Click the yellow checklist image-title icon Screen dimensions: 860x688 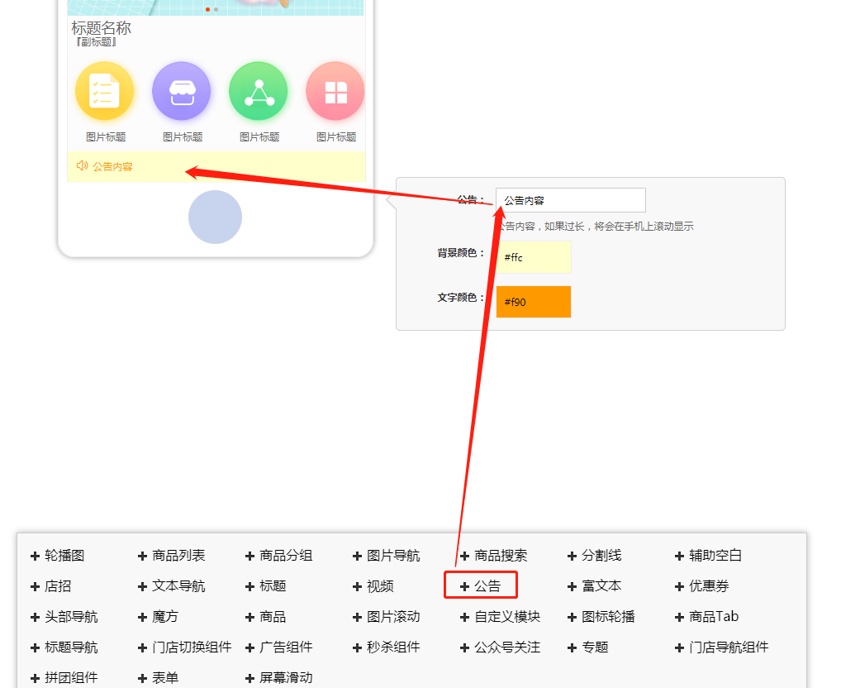pyautogui.click(x=104, y=91)
